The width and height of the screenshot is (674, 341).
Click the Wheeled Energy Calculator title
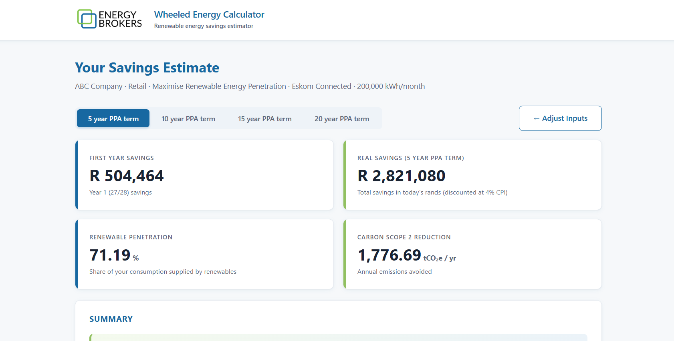(209, 14)
